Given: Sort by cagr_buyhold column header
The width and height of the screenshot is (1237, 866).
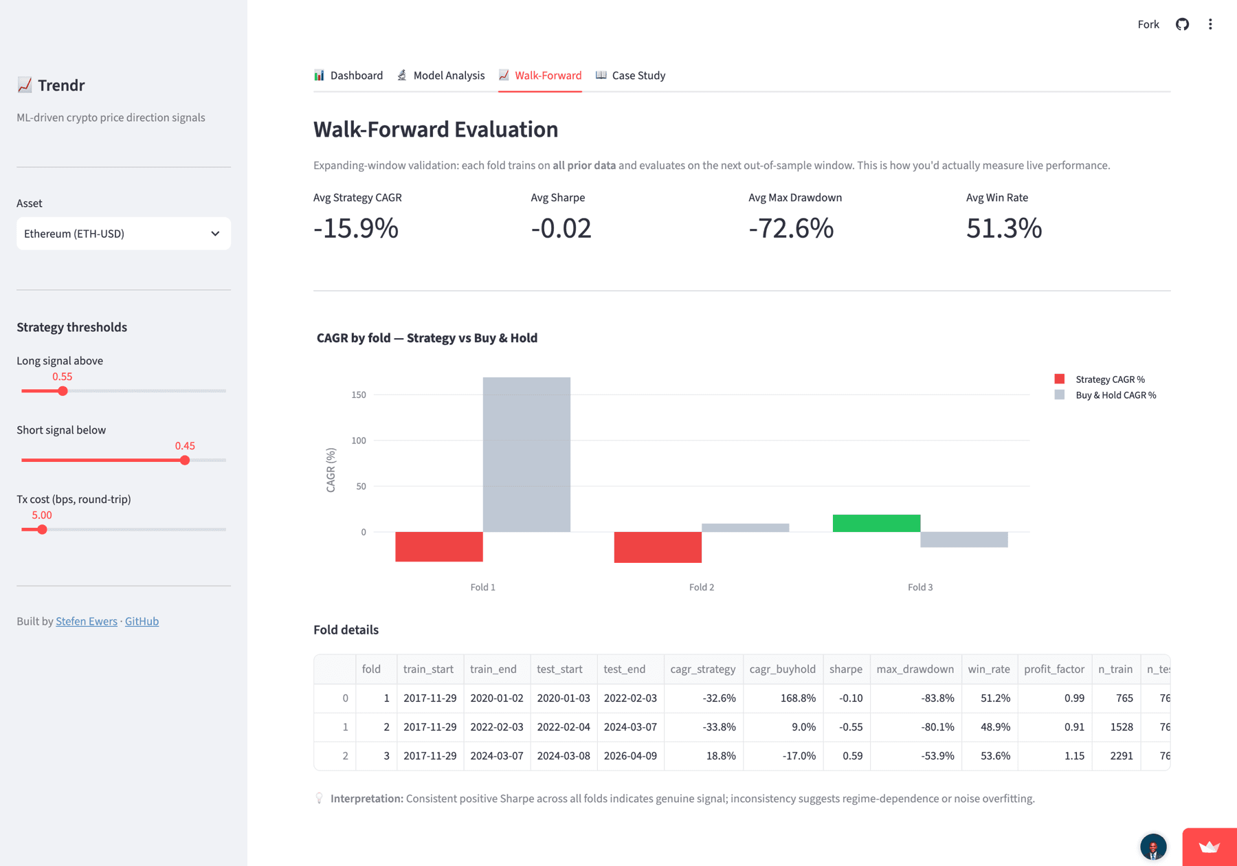Looking at the screenshot, I should 783,669.
